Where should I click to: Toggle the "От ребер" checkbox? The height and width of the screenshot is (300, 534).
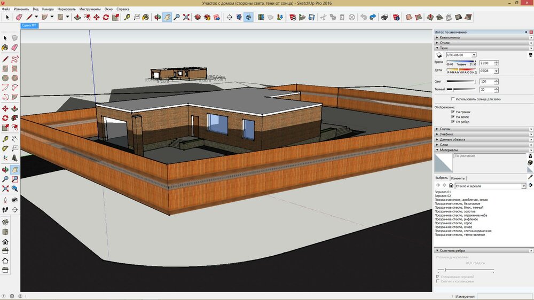coord(453,121)
